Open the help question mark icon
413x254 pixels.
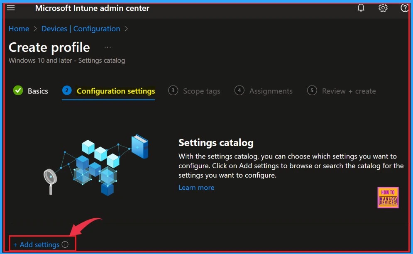tap(404, 8)
